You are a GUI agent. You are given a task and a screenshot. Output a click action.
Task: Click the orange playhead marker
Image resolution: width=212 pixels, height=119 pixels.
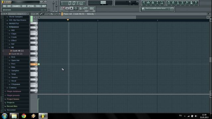click(x=68, y=20)
